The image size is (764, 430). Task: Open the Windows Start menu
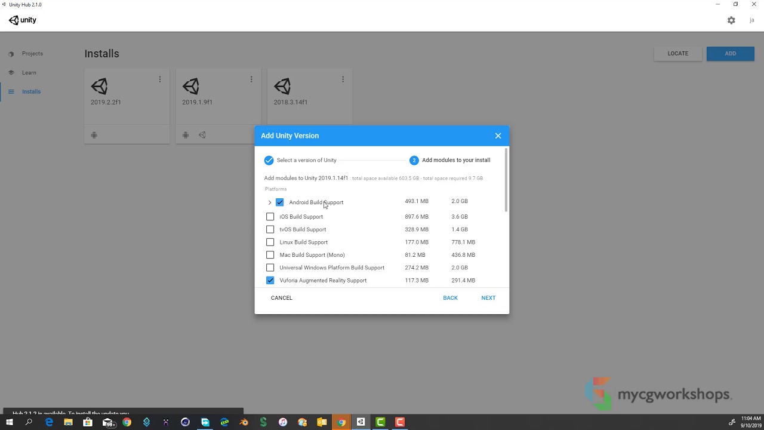10,422
